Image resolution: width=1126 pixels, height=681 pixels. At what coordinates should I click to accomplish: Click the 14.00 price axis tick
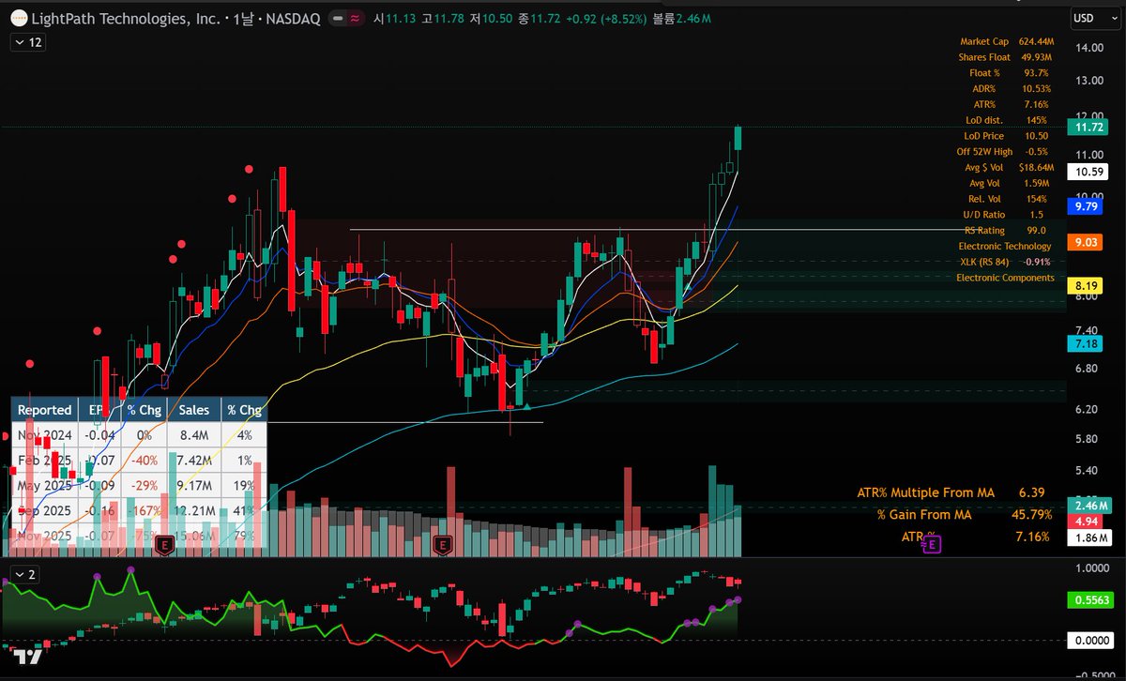point(1089,48)
